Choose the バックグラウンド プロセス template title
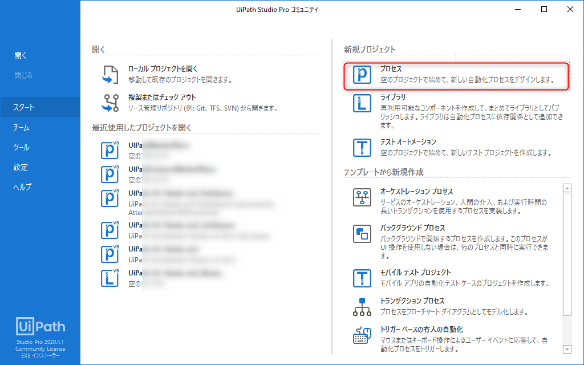The image size is (584, 365). (x=412, y=228)
